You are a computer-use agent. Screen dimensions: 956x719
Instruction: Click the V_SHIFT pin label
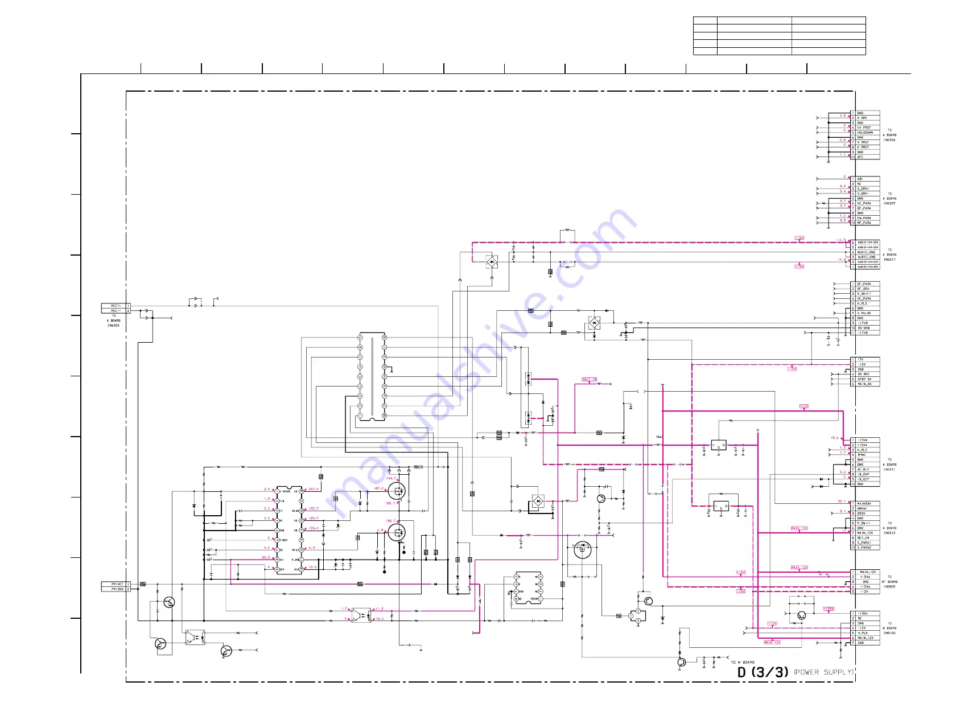point(864,294)
